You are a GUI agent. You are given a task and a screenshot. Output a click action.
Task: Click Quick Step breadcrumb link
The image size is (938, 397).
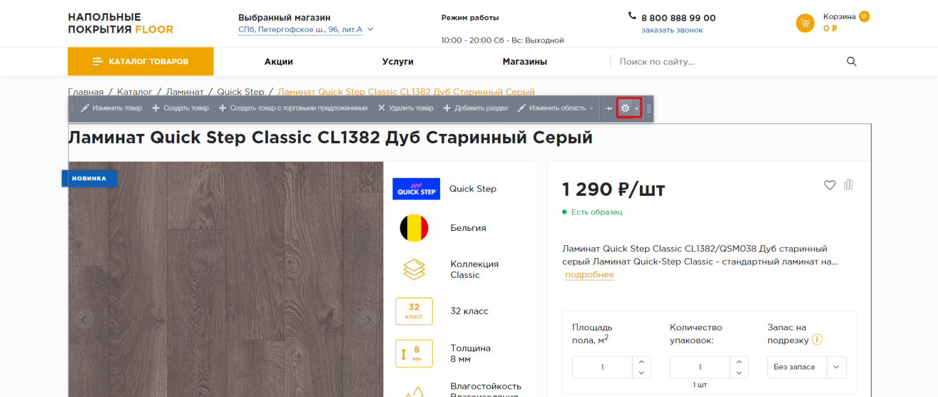(x=241, y=92)
